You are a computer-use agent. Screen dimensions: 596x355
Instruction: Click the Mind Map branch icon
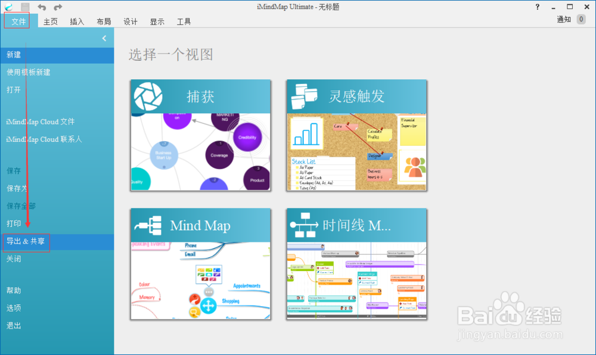[148, 226]
